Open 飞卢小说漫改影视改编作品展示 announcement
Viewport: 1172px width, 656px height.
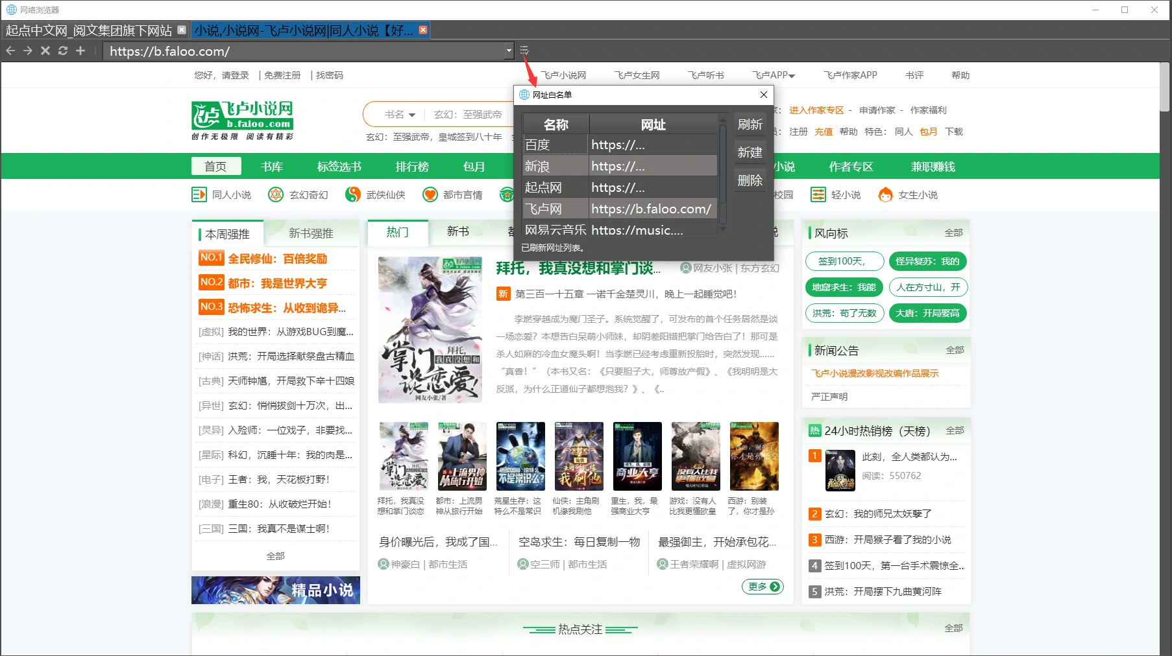pyautogui.click(x=875, y=373)
